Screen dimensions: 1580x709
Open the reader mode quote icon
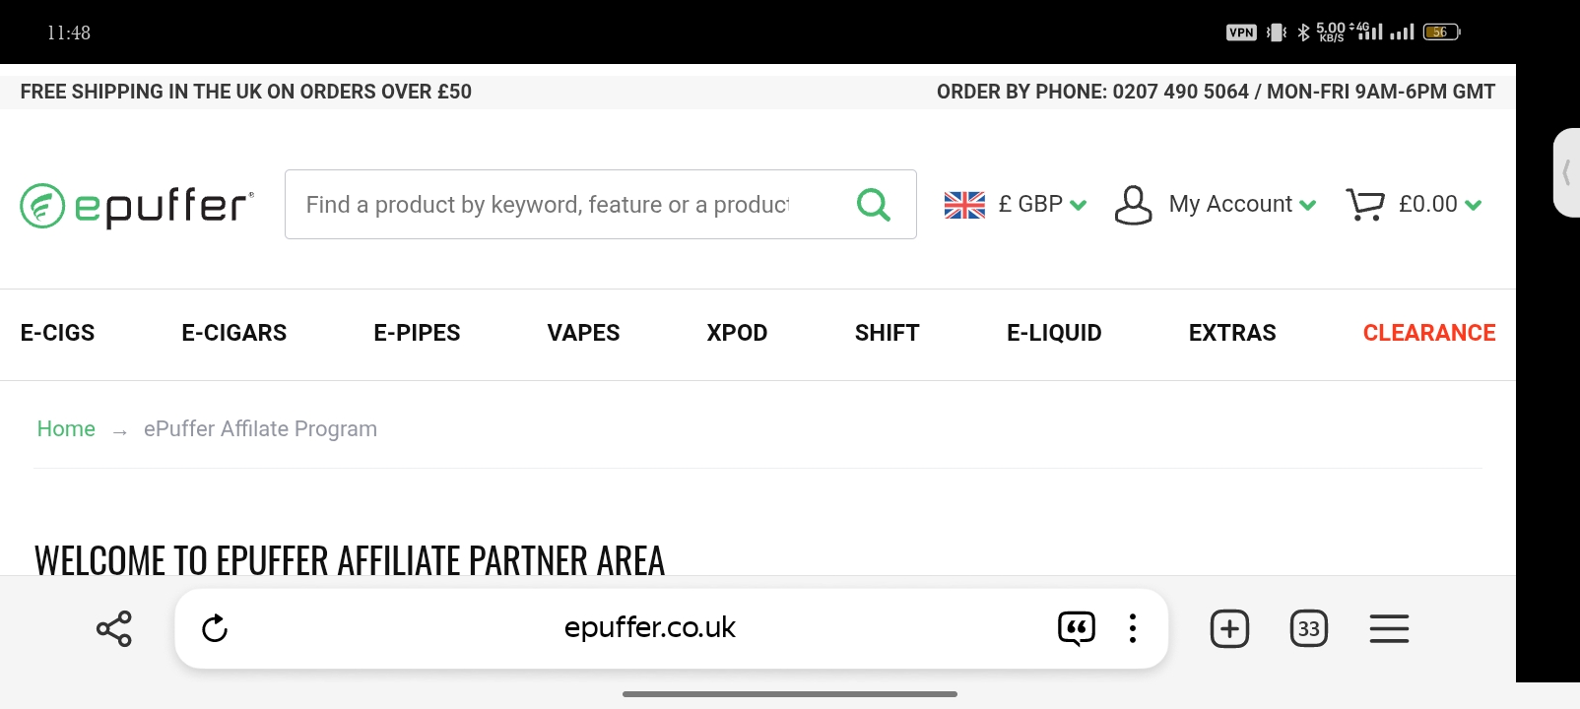(x=1077, y=628)
